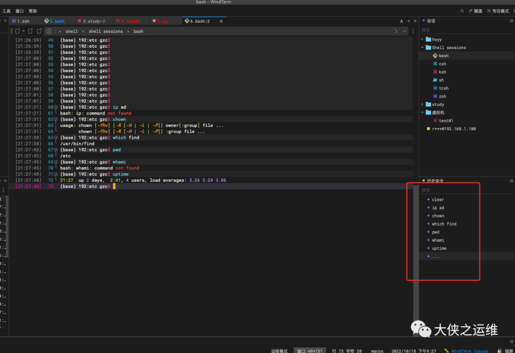Open the tab list hamburger icon
The image size is (515, 353).
point(415,21)
